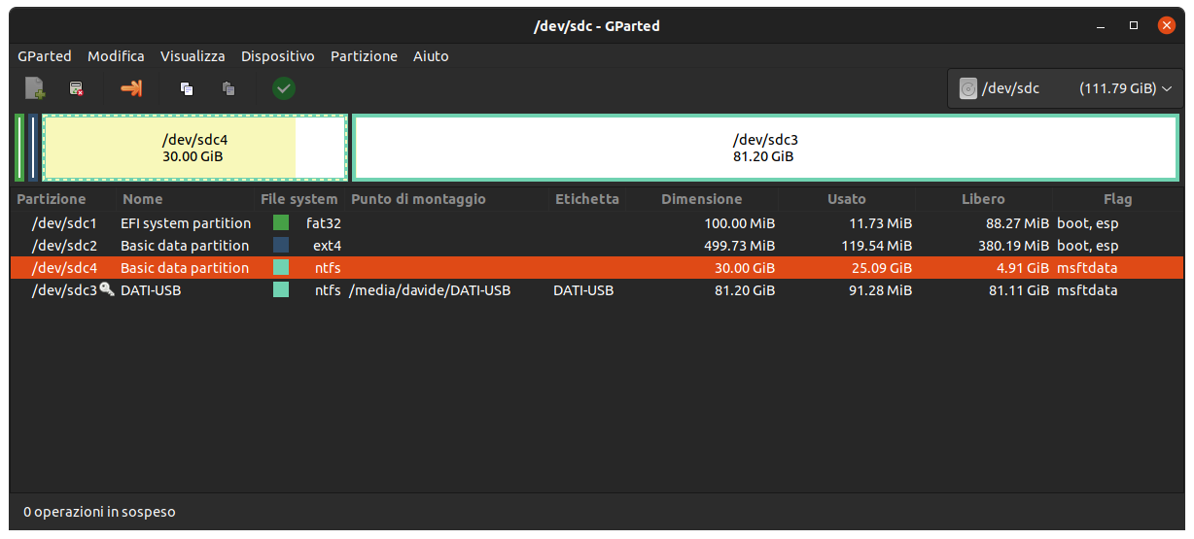Screen dimensions: 1194x539
Task: Open the Aiuto menu
Action: (431, 56)
